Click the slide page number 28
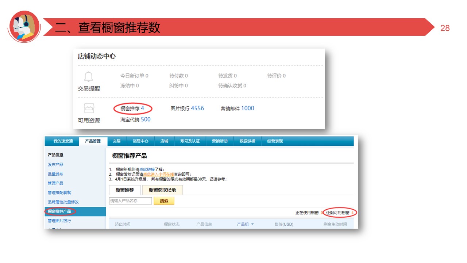The height and width of the screenshot is (263, 467). [x=445, y=28]
